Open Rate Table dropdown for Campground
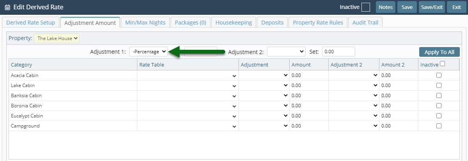Viewport: 468px width, 161px height. point(188,126)
